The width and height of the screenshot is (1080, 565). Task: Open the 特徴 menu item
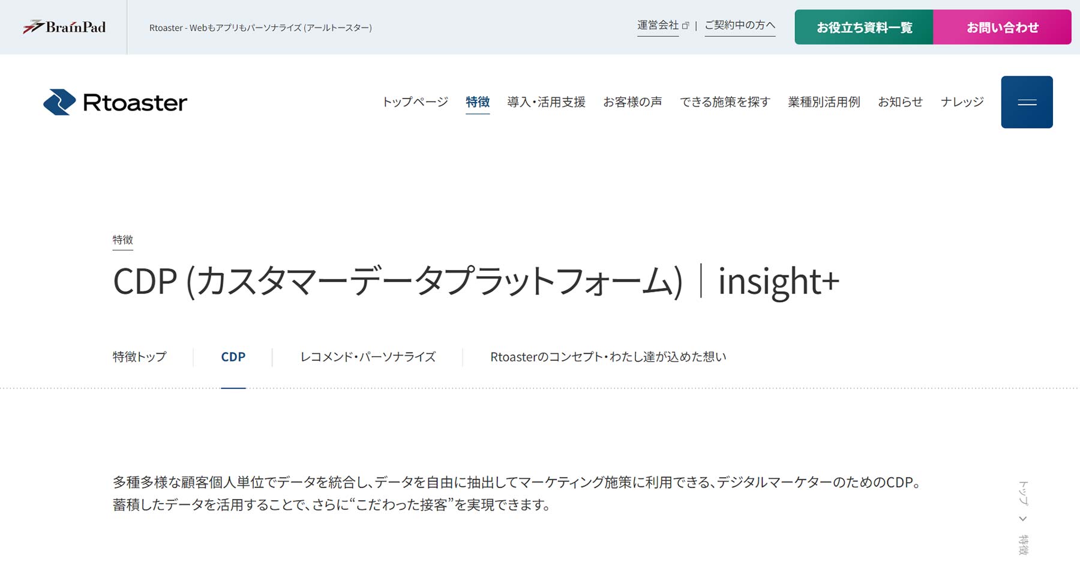click(x=477, y=101)
